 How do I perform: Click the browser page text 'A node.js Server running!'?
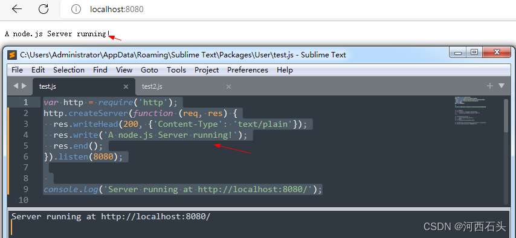[x=57, y=34]
